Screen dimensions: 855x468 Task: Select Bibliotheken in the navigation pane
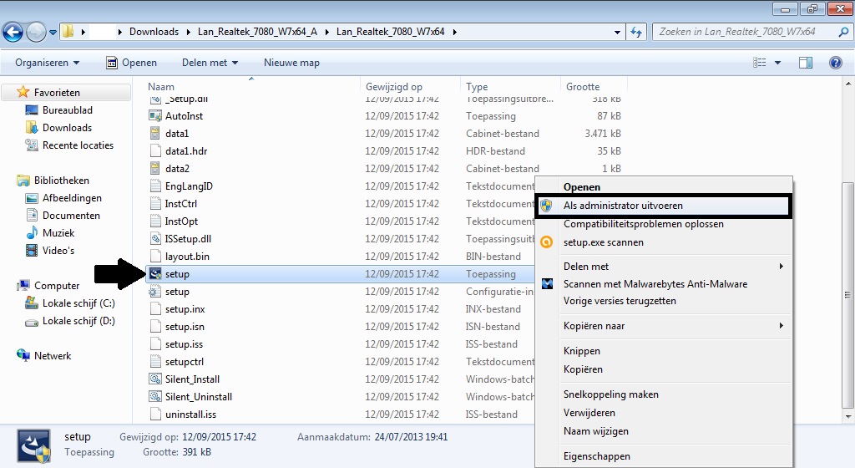pyautogui.click(x=61, y=181)
